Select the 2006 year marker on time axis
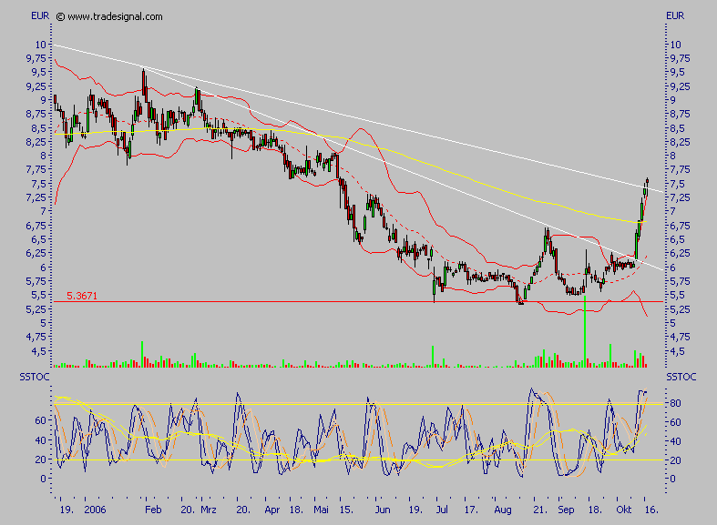The height and width of the screenshot is (525, 717). (x=95, y=512)
